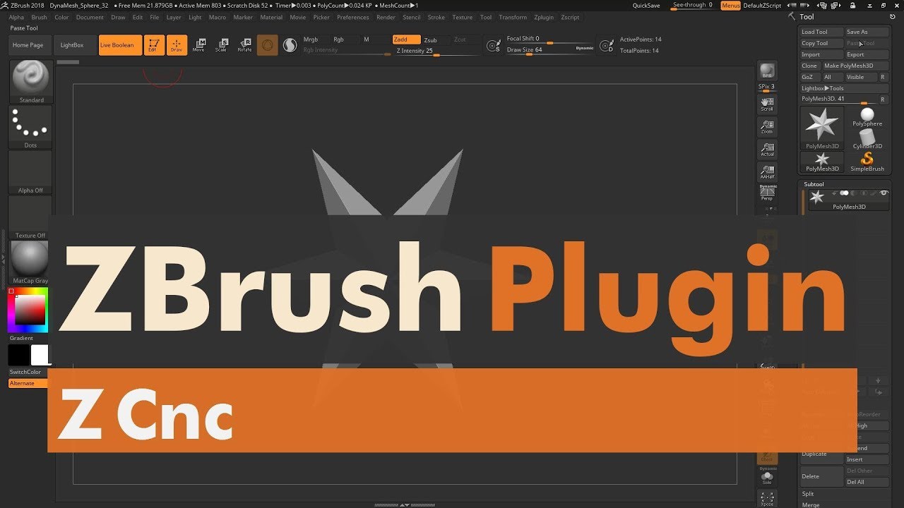
Task: Click Load Tool button
Action: coord(822,32)
